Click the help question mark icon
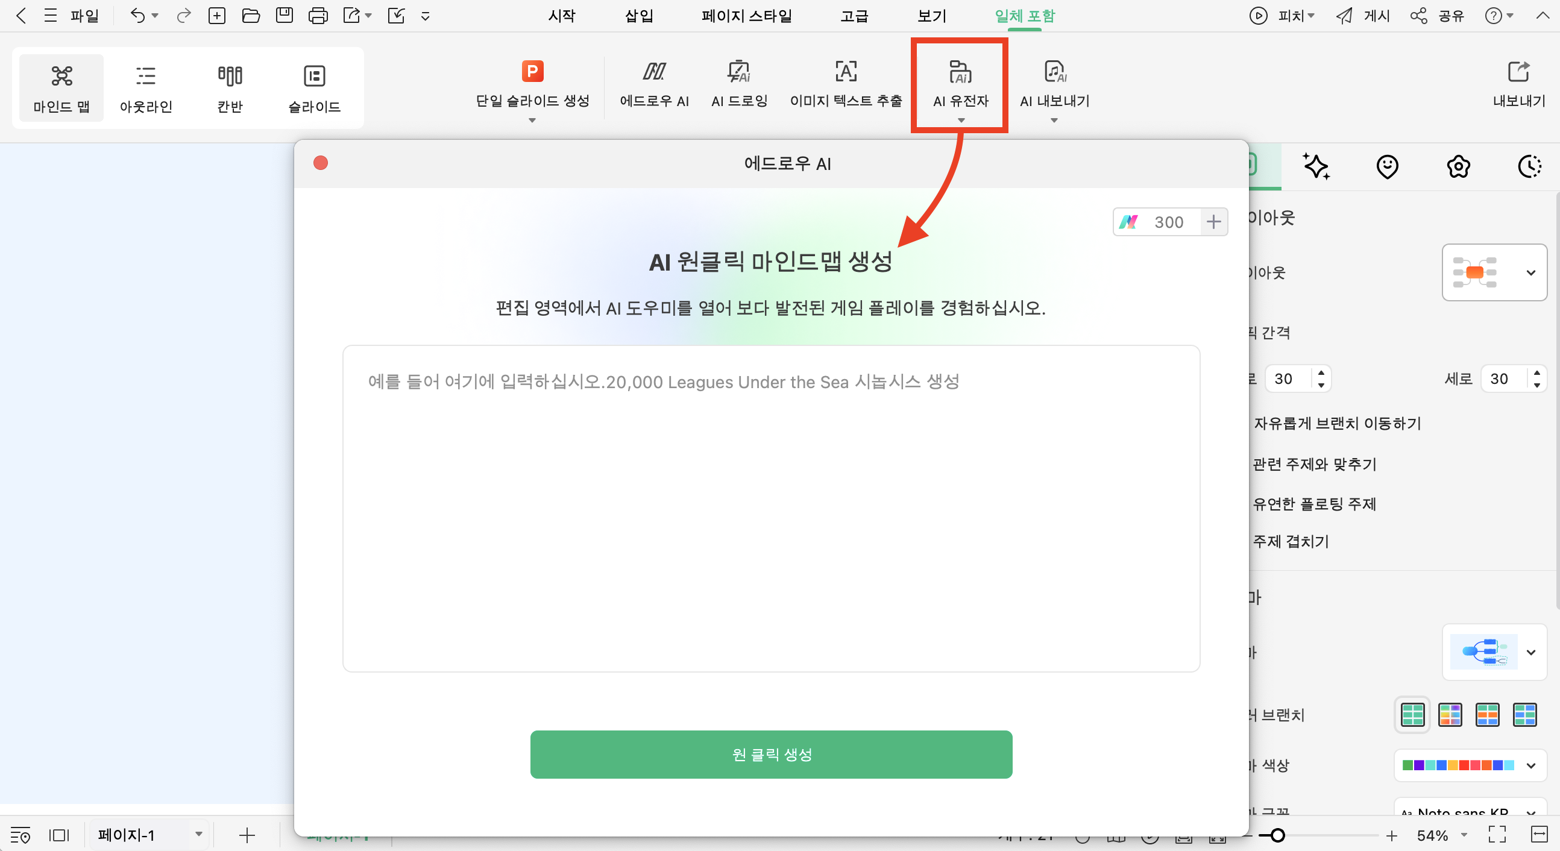The height and width of the screenshot is (851, 1560). pos(1492,16)
